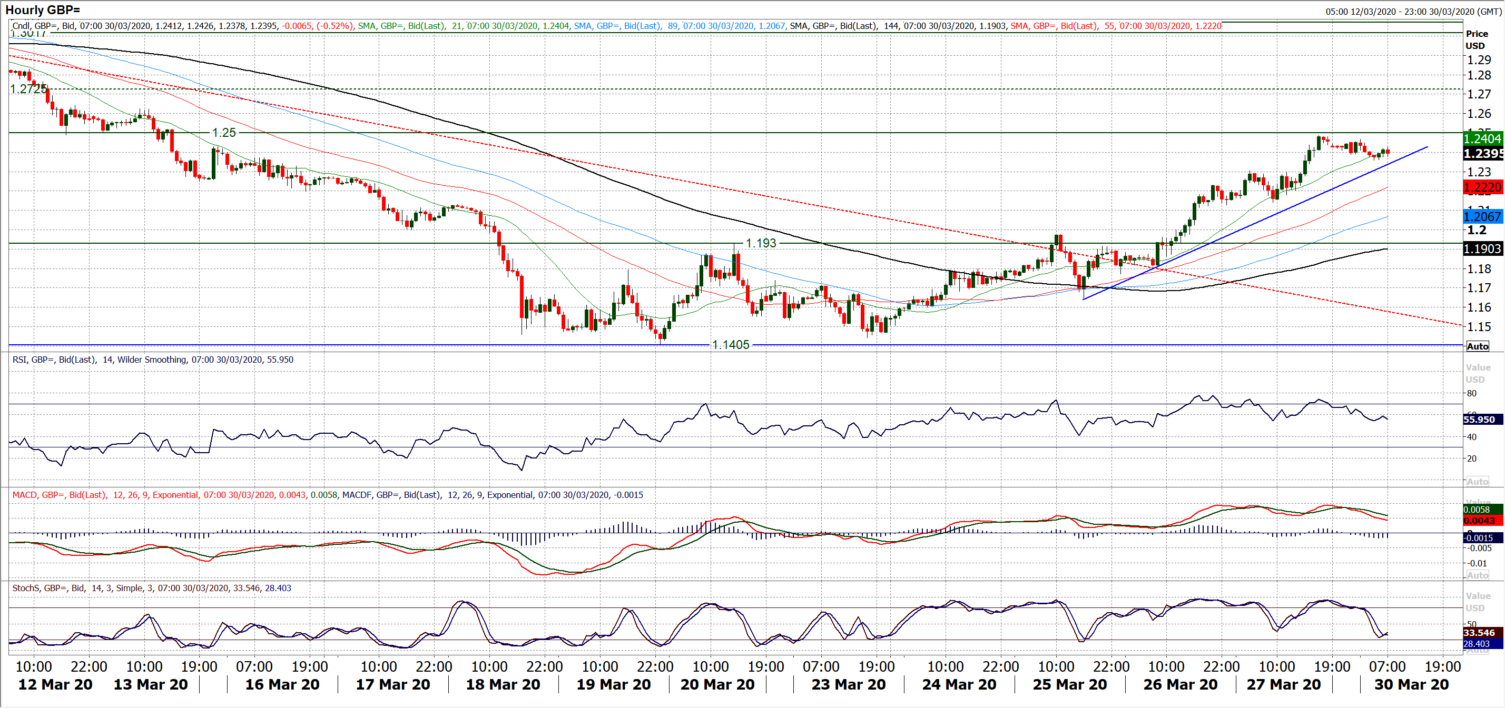Select the MACDF histogram legend text
The width and height of the screenshot is (1505, 708).
click(x=493, y=495)
